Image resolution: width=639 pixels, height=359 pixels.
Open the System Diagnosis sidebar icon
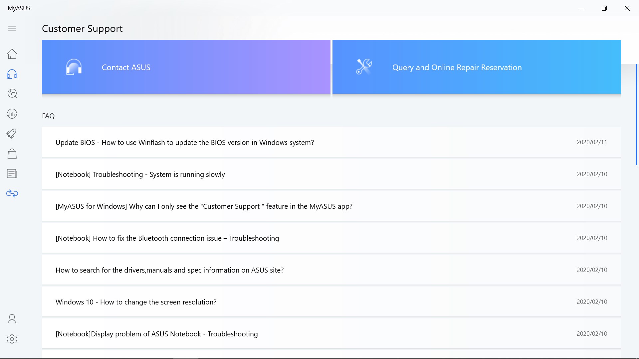pyautogui.click(x=12, y=94)
